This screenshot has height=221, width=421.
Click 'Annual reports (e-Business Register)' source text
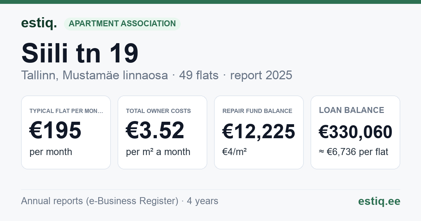[100, 201]
